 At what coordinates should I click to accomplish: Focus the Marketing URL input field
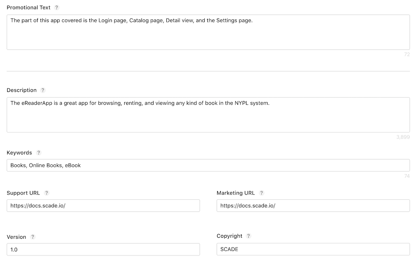(313, 206)
